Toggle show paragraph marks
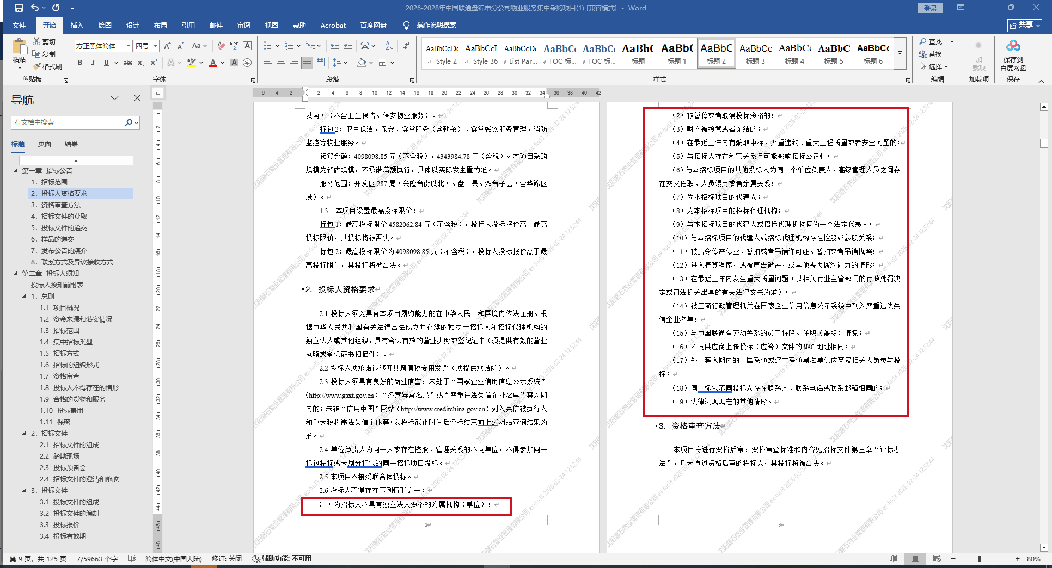The width and height of the screenshot is (1052, 568). pyautogui.click(x=406, y=46)
